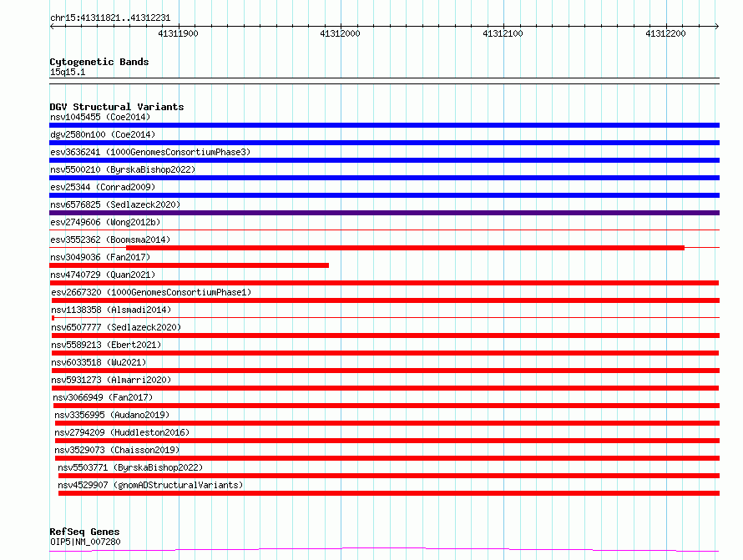
Task: Click the magenta OIP5 gene track line
Action: point(384,550)
